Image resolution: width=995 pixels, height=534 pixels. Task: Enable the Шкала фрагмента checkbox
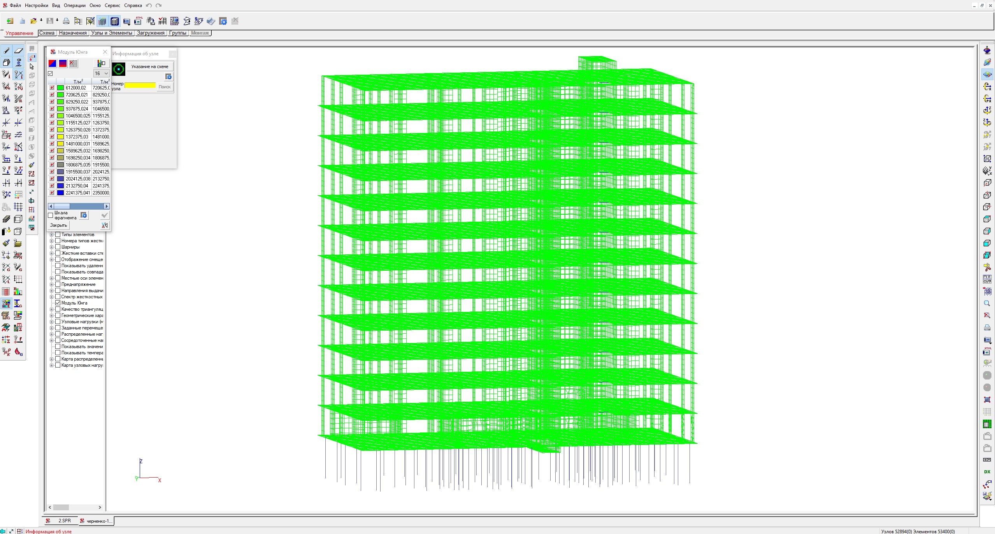51,215
